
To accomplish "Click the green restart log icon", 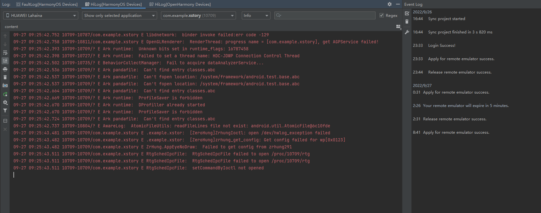I will coord(5,94).
